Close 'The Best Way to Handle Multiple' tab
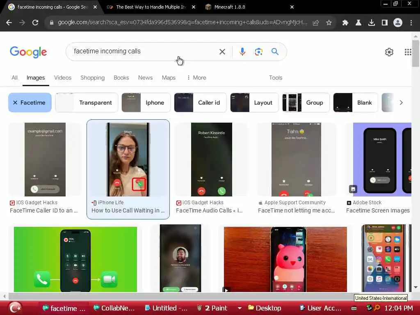The image size is (420, 315). coord(194,7)
